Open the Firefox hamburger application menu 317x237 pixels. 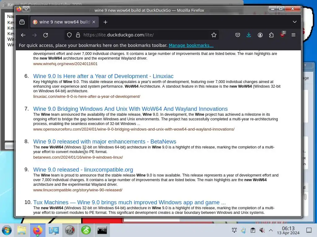click(x=293, y=35)
